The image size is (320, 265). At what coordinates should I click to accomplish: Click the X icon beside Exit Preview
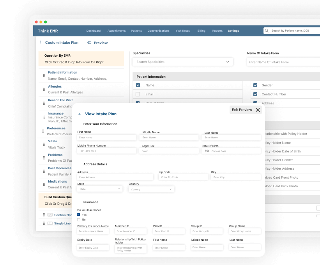click(258, 110)
